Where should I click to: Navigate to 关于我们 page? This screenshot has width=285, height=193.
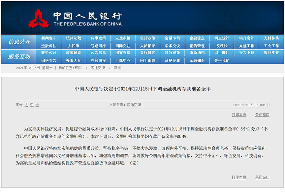pos(222,61)
